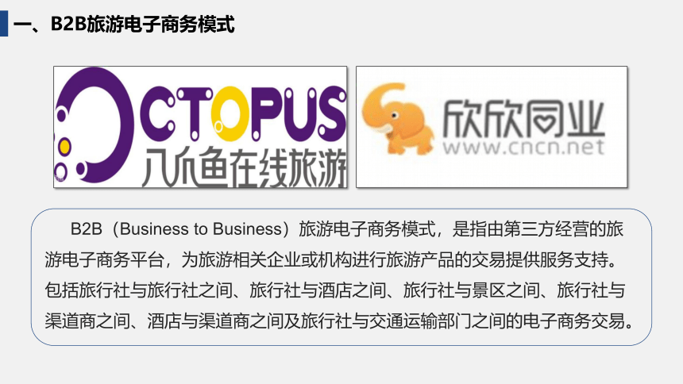The height and width of the screenshot is (384, 683).
Task: Select the slide title B2B旅游电子商务模式
Action: tap(124, 24)
